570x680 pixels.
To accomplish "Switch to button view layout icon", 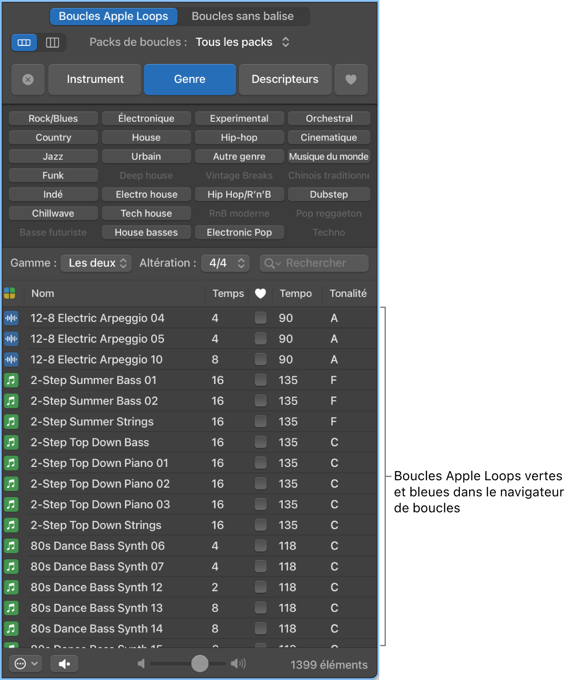I will click(x=24, y=43).
